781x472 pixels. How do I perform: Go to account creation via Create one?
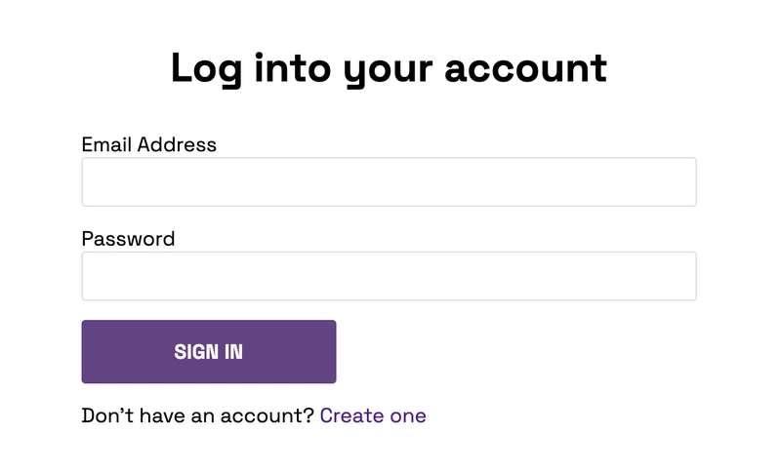point(373,415)
